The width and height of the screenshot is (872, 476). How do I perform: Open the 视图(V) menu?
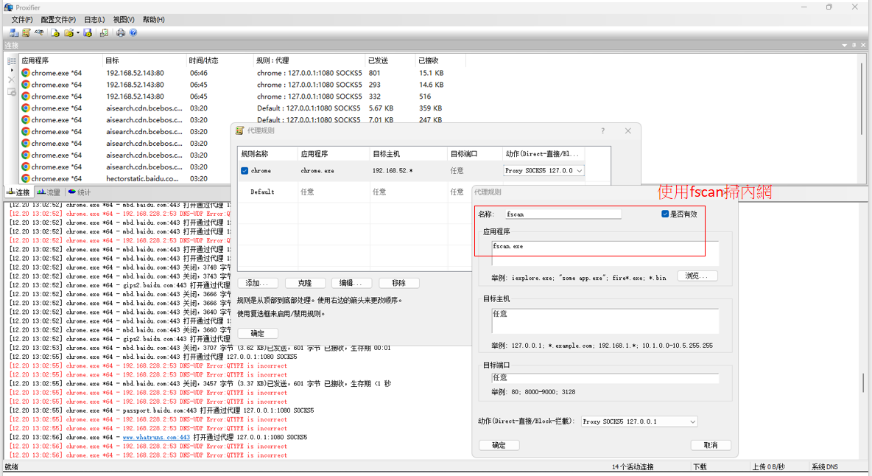[124, 19]
